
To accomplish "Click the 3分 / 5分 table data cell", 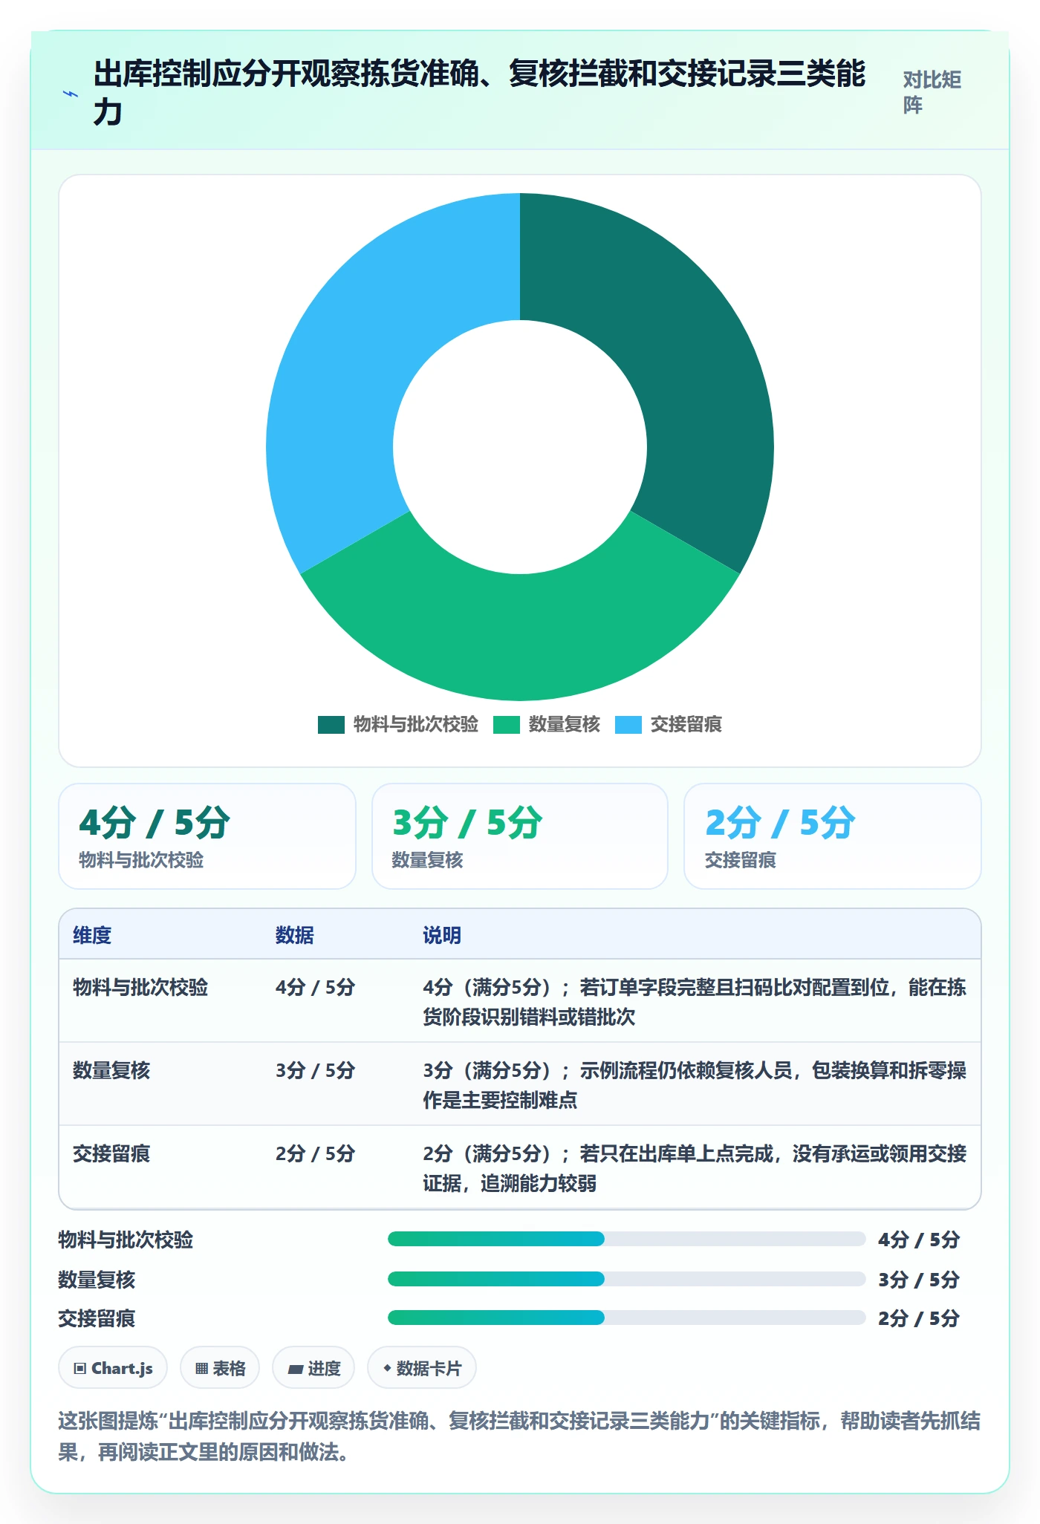I will coord(316,1071).
